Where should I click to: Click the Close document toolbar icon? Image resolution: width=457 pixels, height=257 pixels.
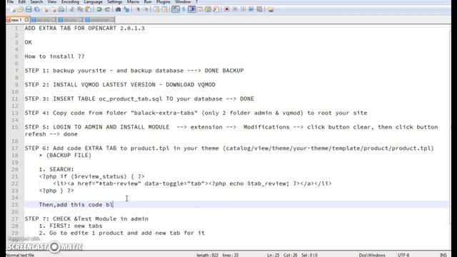click(46, 9)
